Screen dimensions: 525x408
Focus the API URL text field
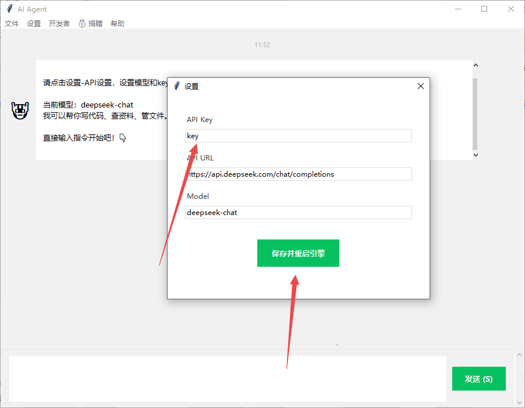[x=298, y=174]
